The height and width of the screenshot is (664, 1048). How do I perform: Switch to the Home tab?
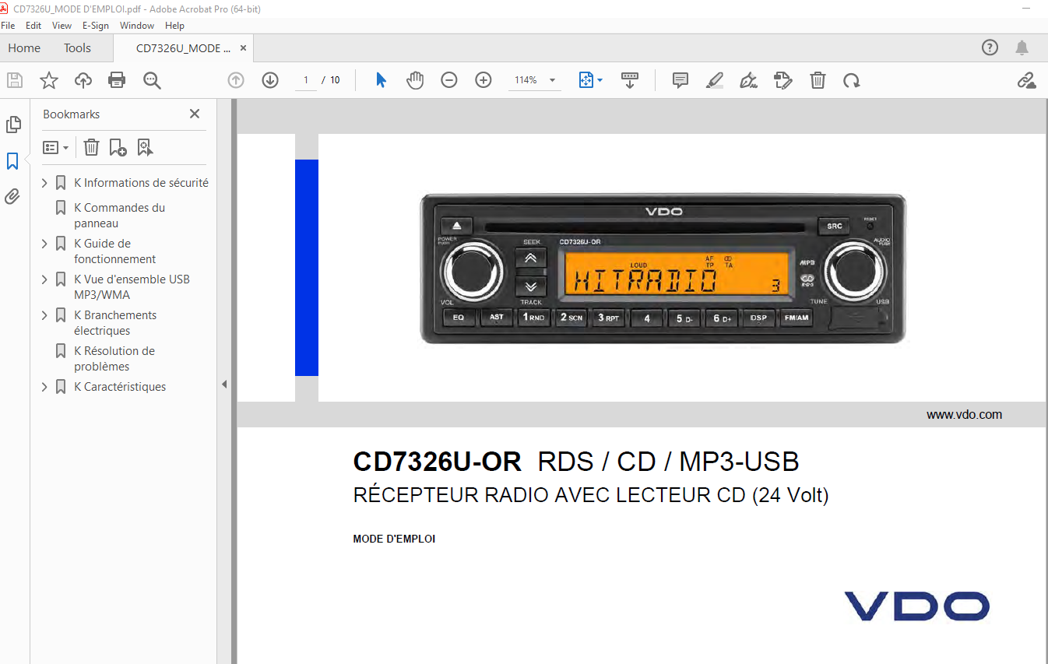(x=24, y=47)
